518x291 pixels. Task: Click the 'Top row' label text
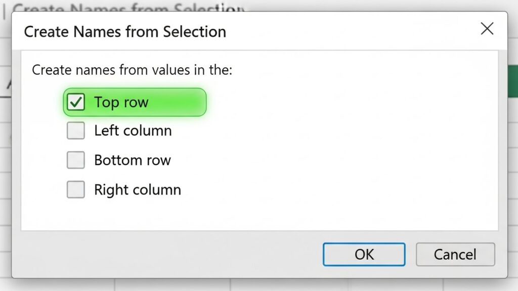(x=121, y=103)
